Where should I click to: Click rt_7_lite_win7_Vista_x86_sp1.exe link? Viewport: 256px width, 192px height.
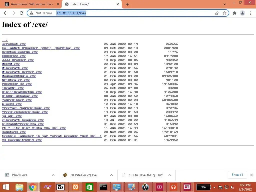[x=34, y=128]
